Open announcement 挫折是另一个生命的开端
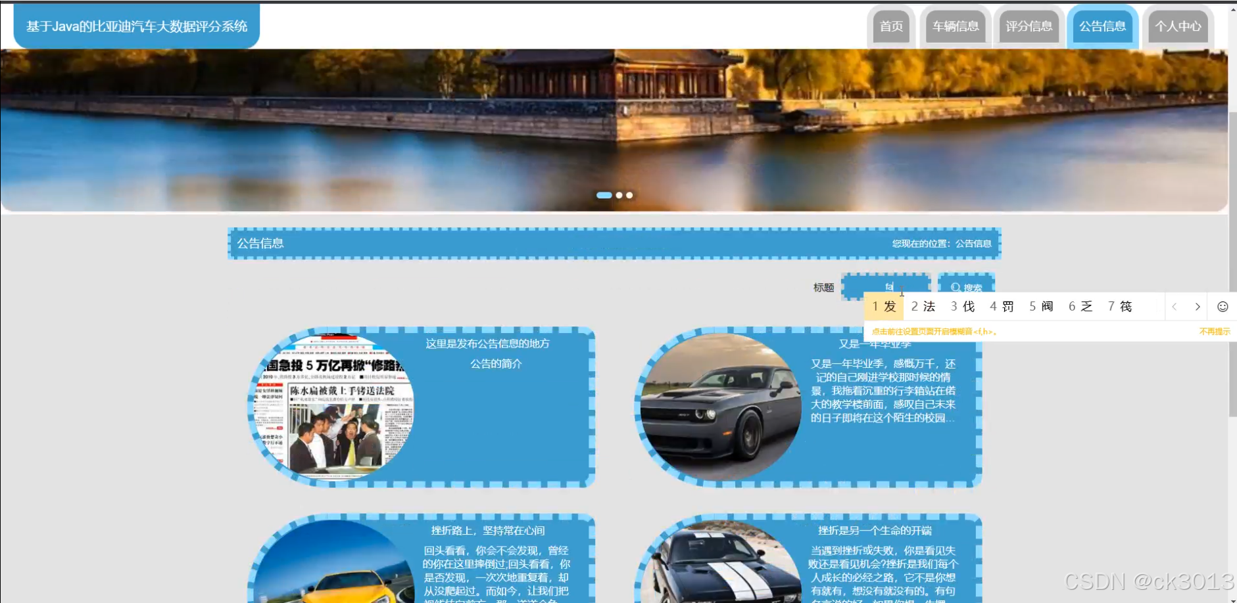 (x=875, y=531)
